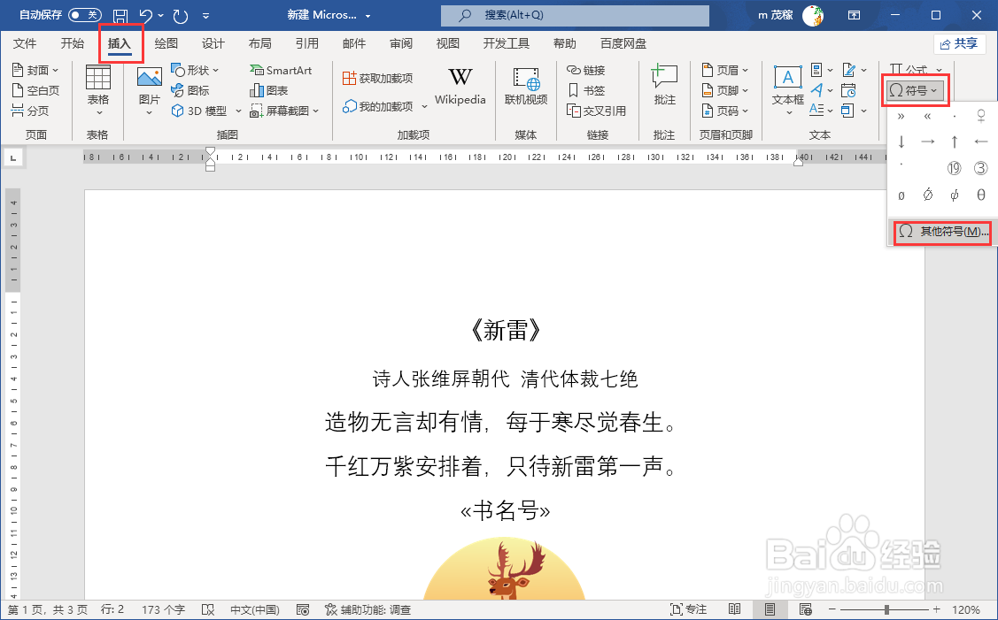Insert an icon via 图标 button
The width and height of the screenshot is (998, 620).
[190, 90]
